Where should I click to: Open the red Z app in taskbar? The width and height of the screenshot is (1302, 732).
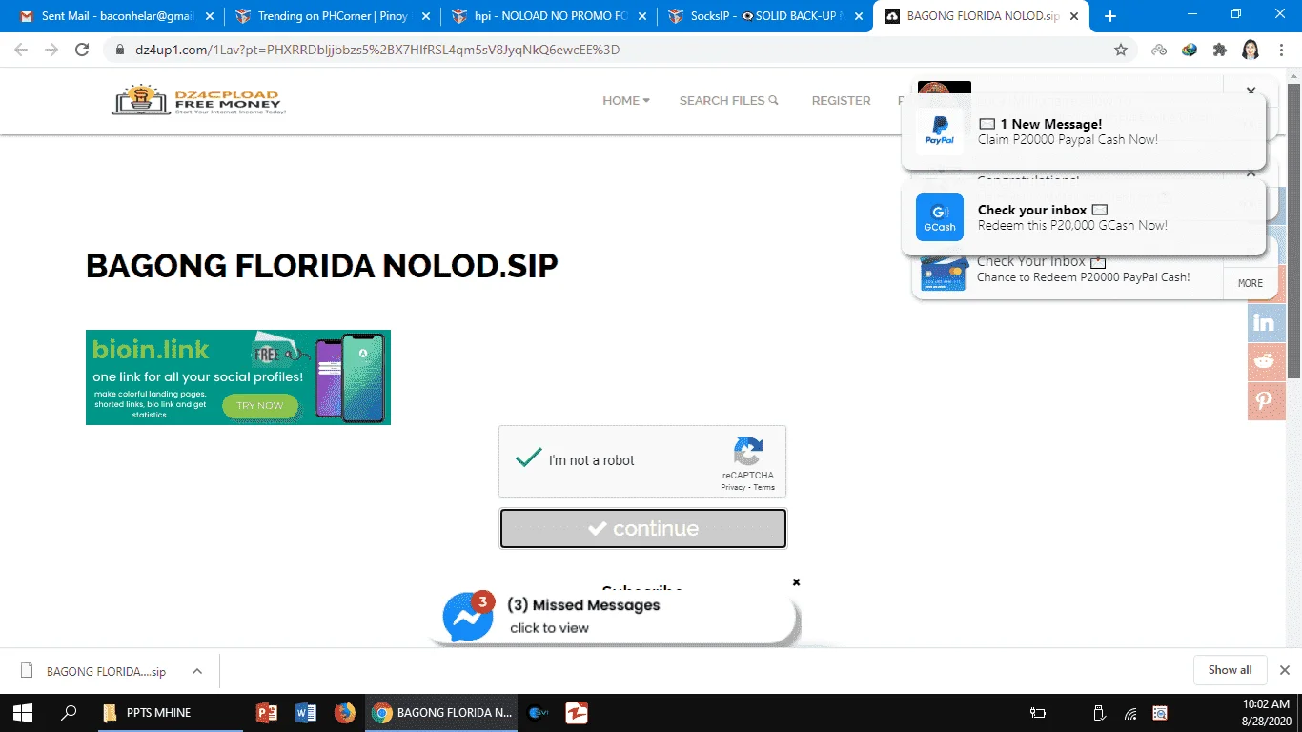[577, 712]
